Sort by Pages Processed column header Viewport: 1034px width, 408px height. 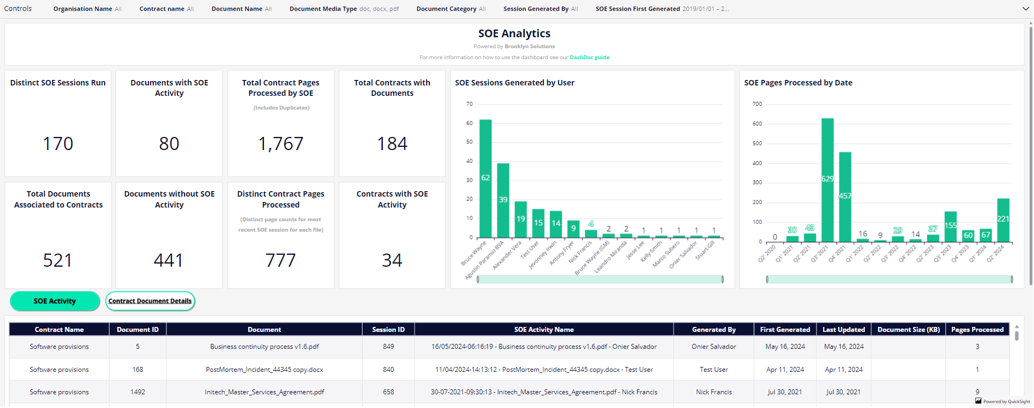(977, 330)
